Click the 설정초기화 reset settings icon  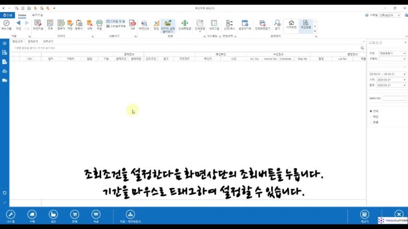(245, 25)
